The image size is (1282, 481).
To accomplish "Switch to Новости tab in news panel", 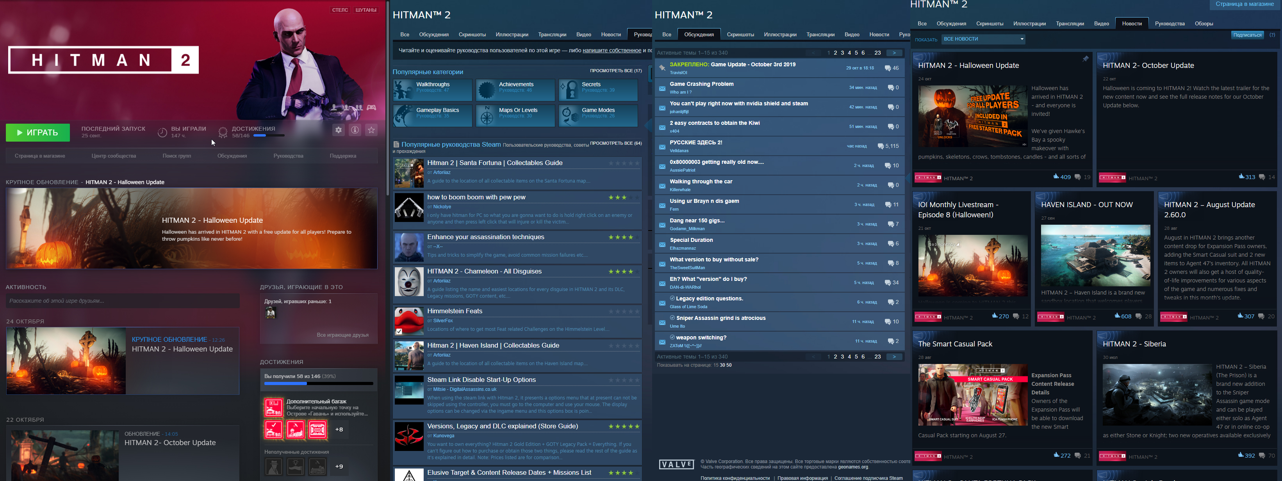I will coord(1131,23).
